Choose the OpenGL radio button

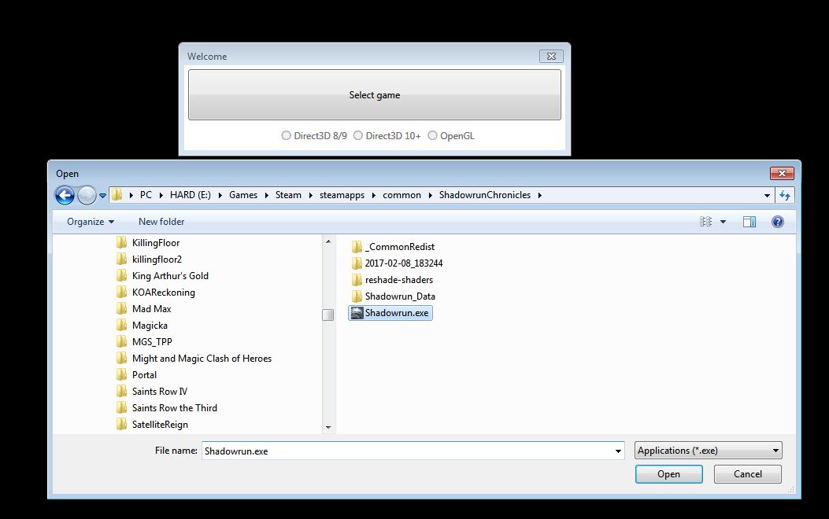pyautogui.click(x=432, y=136)
